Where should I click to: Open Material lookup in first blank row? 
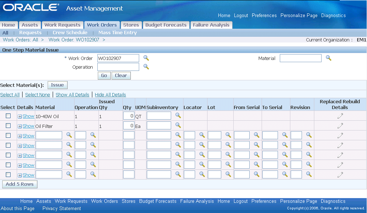[69, 135]
